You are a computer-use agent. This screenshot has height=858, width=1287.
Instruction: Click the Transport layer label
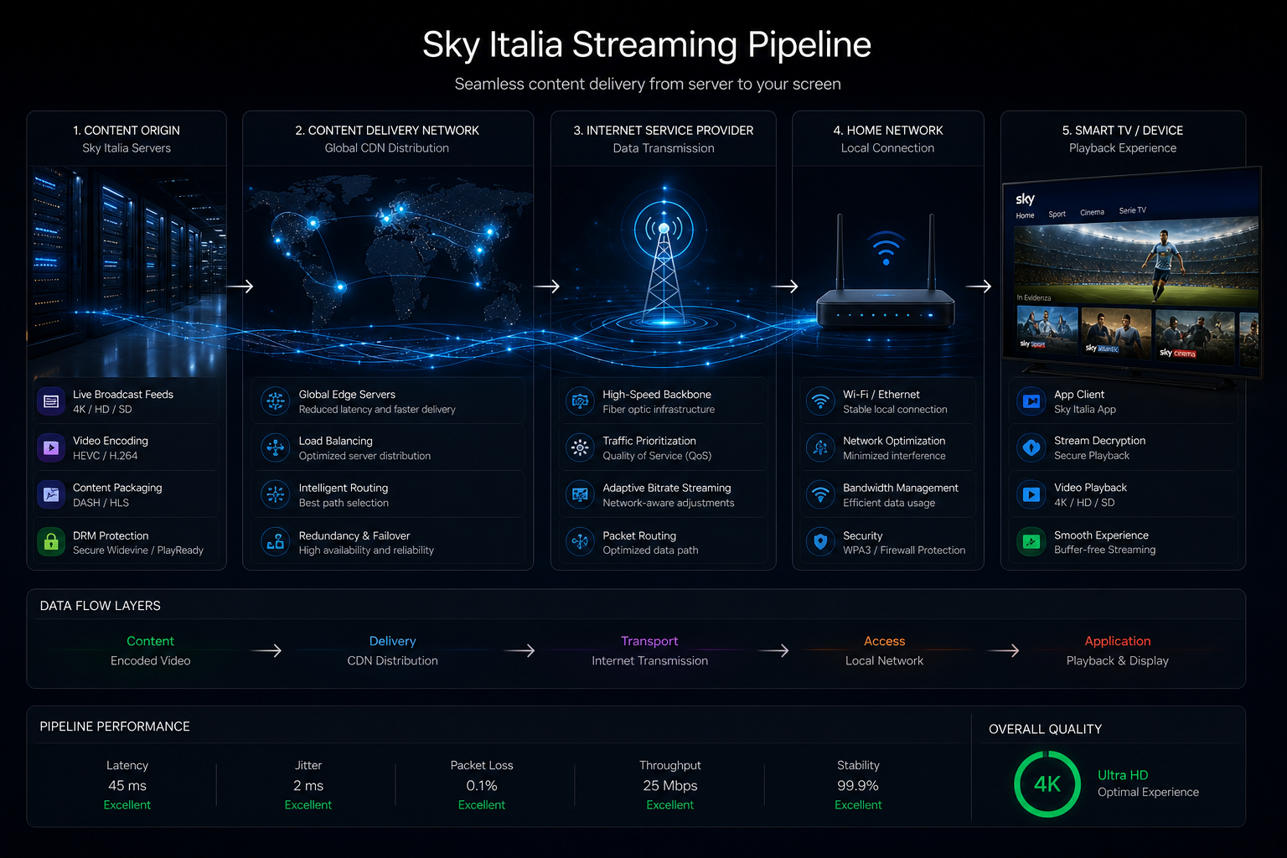(x=649, y=641)
